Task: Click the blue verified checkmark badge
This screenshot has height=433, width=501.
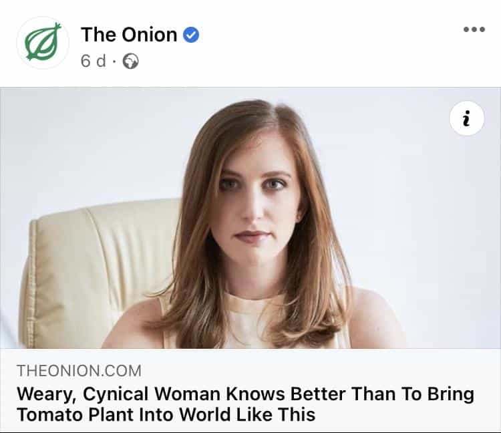Action: click(x=191, y=35)
